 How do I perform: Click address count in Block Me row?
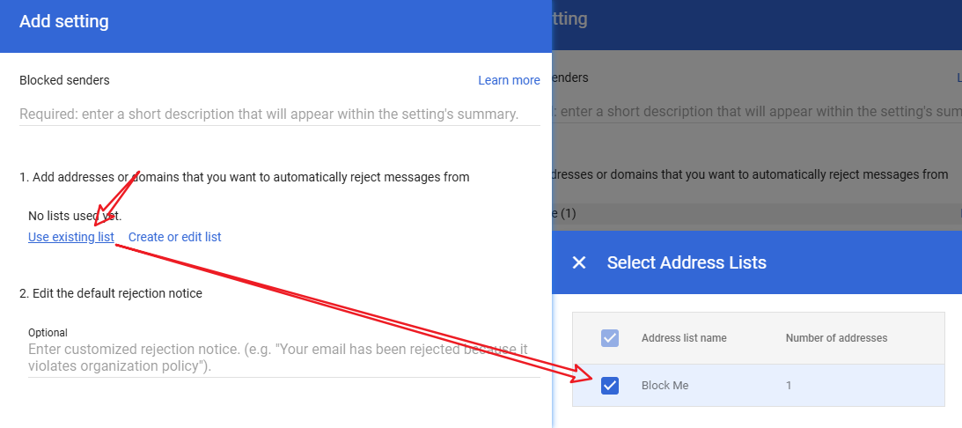[x=789, y=386]
